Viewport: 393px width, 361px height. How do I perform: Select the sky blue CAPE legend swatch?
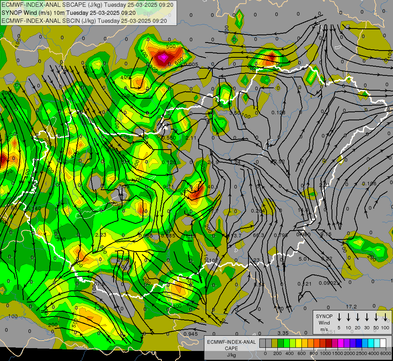coord(364,343)
